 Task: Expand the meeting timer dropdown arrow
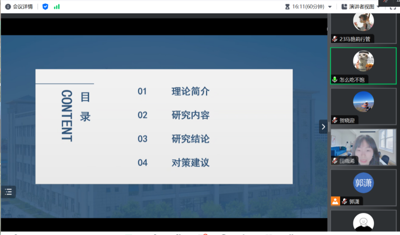click(330, 7)
